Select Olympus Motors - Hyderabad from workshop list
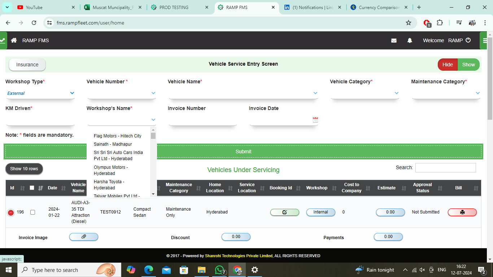493x277 pixels. pyautogui.click(x=110, y=170)
